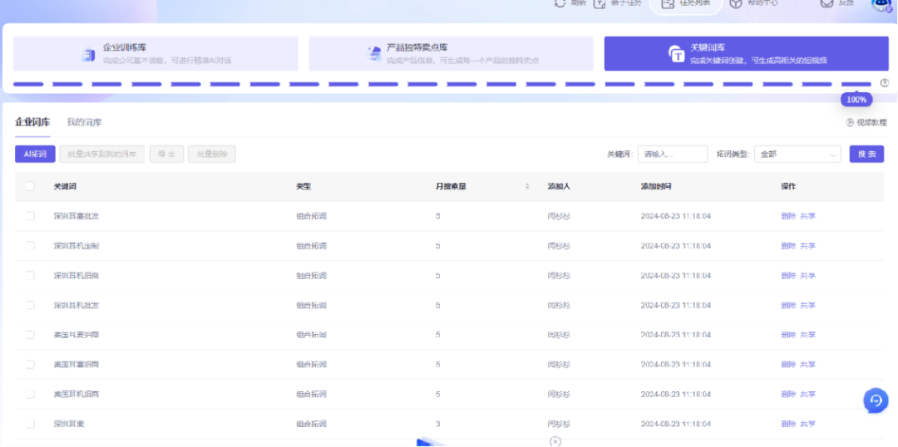The image size is (898, 447).
Task: Click the 产品独特卖点库 card icon
Action: [x=374, y=54]
